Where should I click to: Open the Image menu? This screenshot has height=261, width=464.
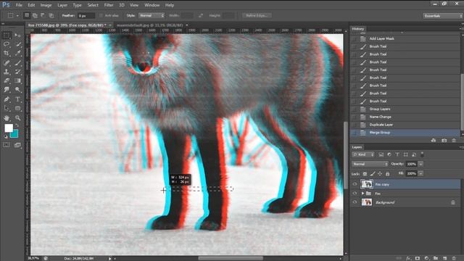coord(46,5)
